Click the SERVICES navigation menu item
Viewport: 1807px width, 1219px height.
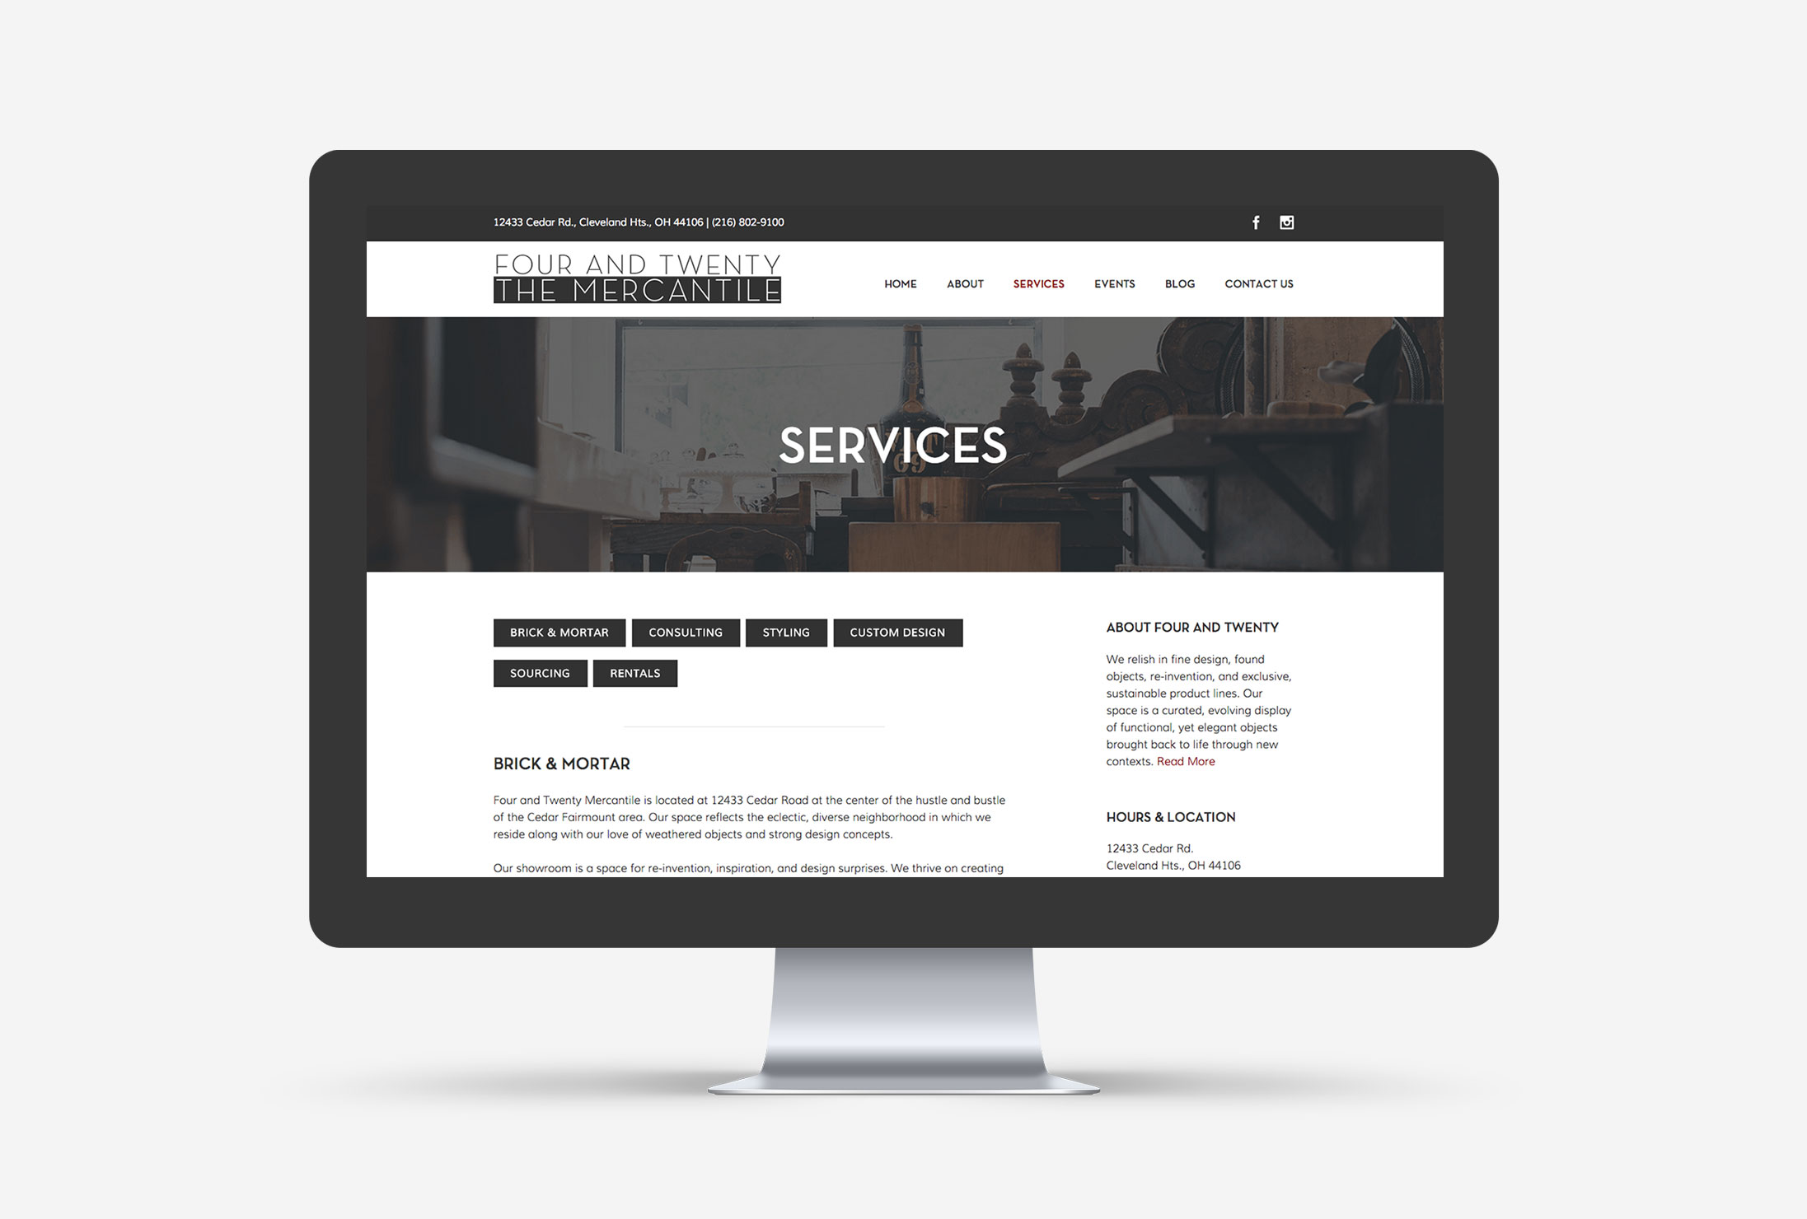1038,283
